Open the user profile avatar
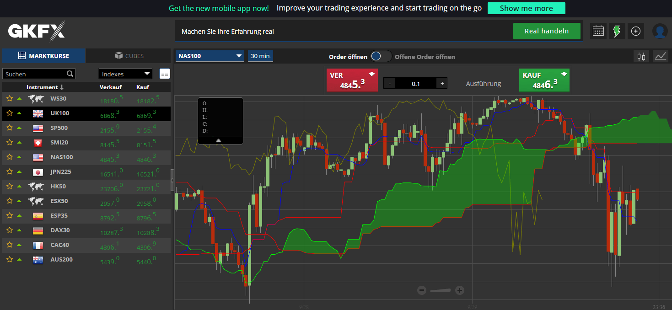Image resolution: width=672 pixels, height=310 pixels. pyautogui.click(x=660, y=31)
